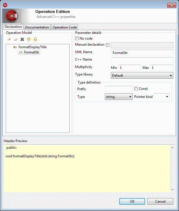Click the add return parameter icon
The height and width of the screenshot is (211, 179).
pos(16,39)
